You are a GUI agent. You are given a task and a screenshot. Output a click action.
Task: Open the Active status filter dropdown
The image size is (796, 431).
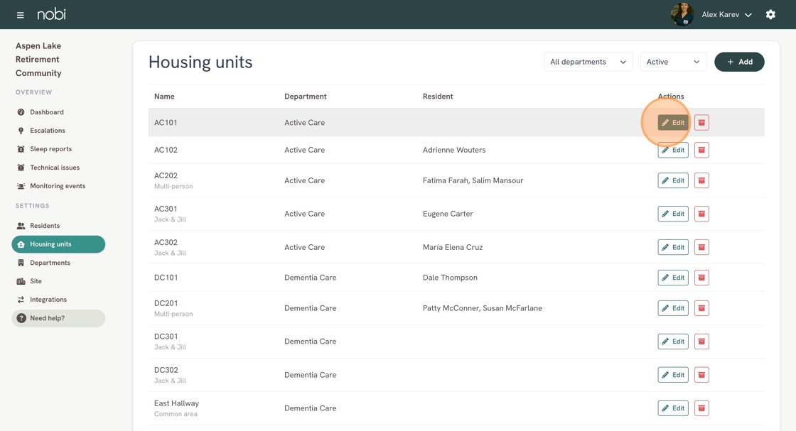(x=673, y=62)
